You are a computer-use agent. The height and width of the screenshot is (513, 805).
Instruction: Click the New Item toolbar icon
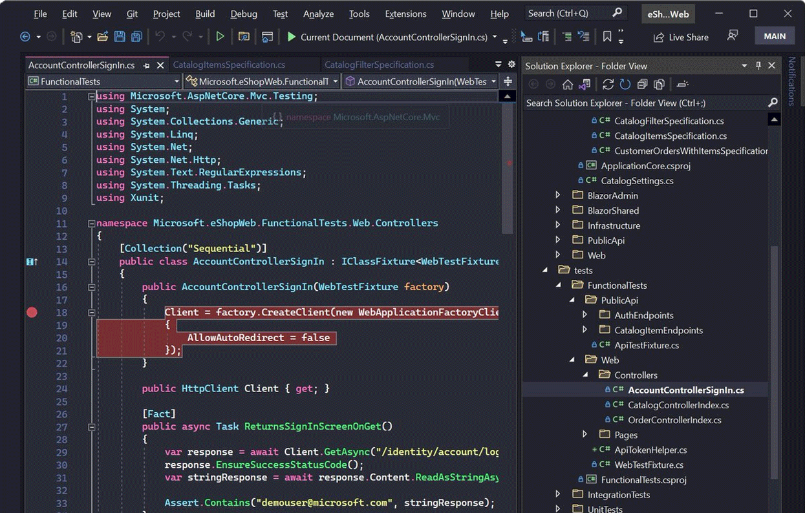76,37
